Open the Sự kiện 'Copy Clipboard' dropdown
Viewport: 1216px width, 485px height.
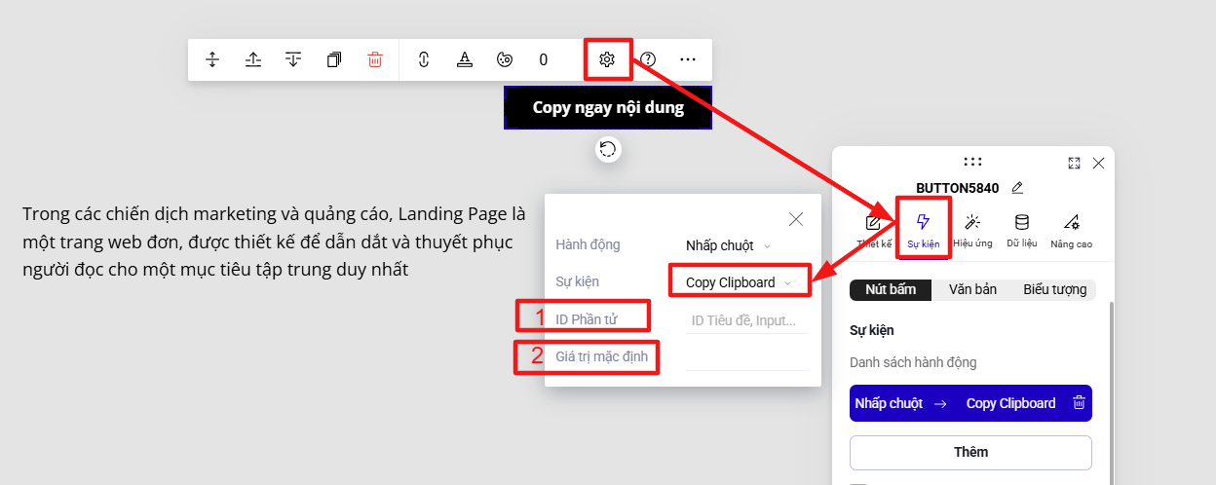(x=739, y=282)
